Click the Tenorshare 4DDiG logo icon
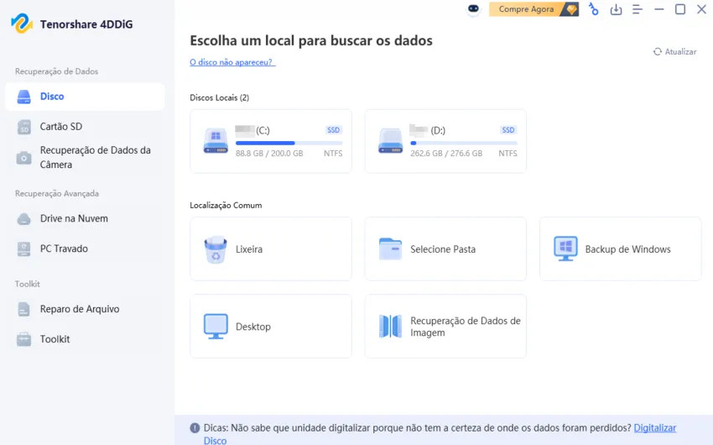 [x=22, y=24]
